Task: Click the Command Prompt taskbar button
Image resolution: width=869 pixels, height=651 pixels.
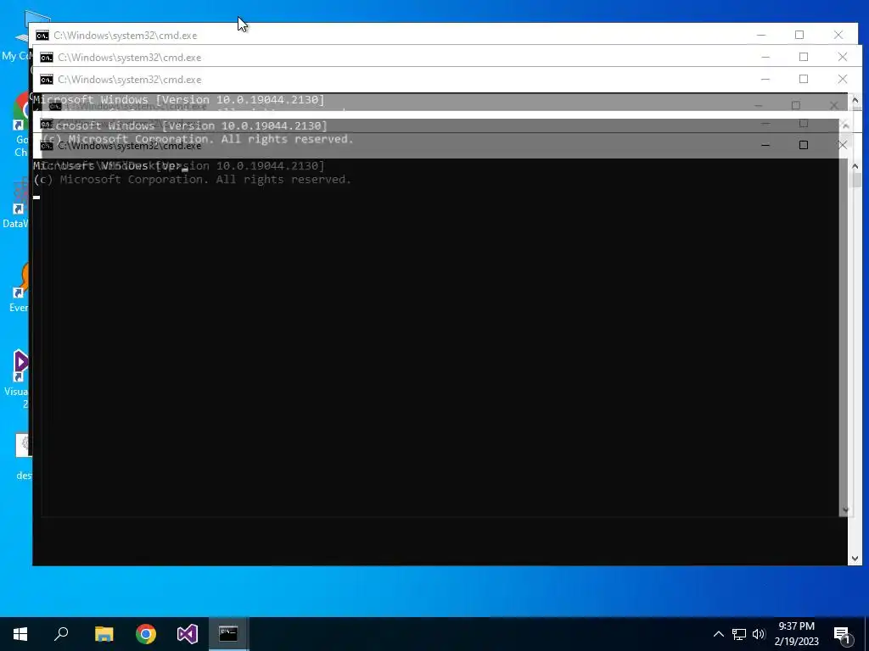Action: pyautogui.click(x=228, y=634)
